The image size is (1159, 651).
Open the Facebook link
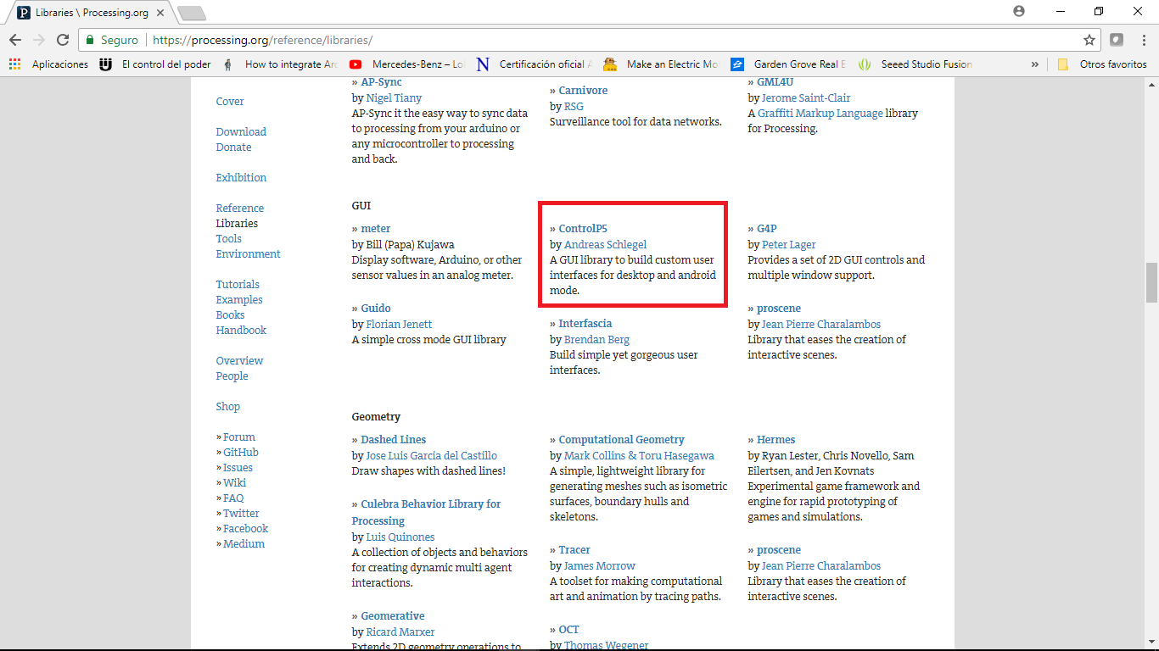pos(245,529)
